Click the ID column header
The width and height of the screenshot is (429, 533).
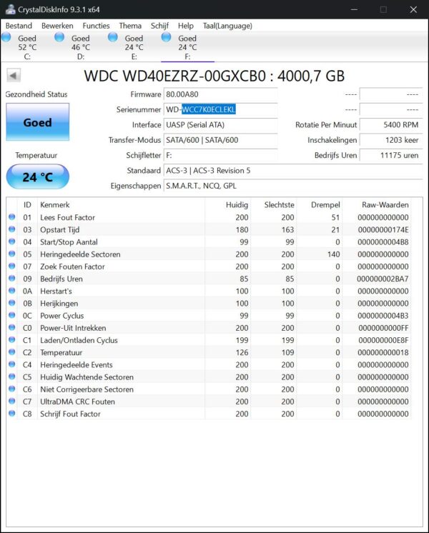pos(27,204)
